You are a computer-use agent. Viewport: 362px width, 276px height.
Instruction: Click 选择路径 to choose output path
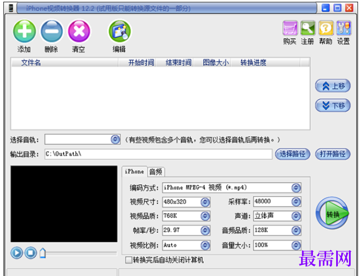click(293, 154)
